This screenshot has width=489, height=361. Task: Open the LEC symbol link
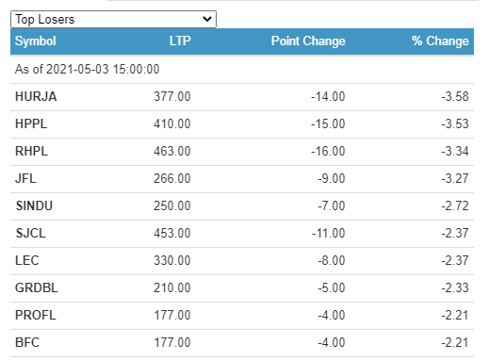[x=27, y=260]
